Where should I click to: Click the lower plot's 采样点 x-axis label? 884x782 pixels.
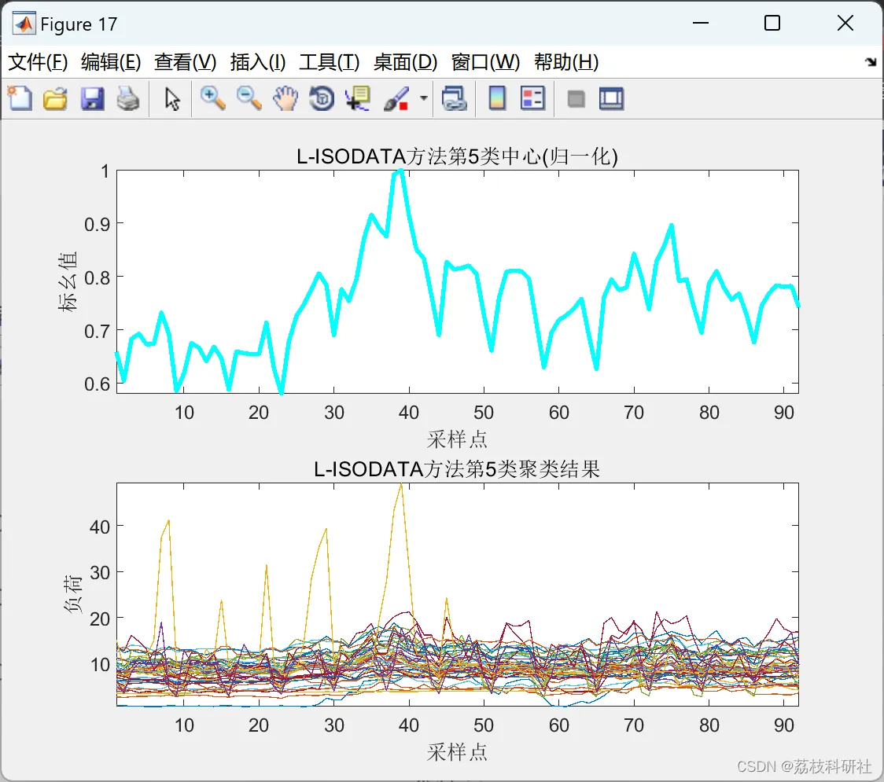tap(457, 751)
